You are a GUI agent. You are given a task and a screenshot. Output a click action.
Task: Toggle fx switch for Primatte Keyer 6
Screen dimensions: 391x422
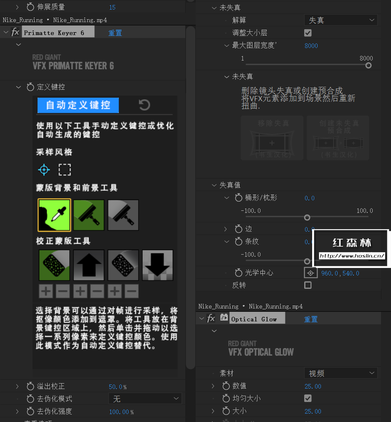pos(15,32)
